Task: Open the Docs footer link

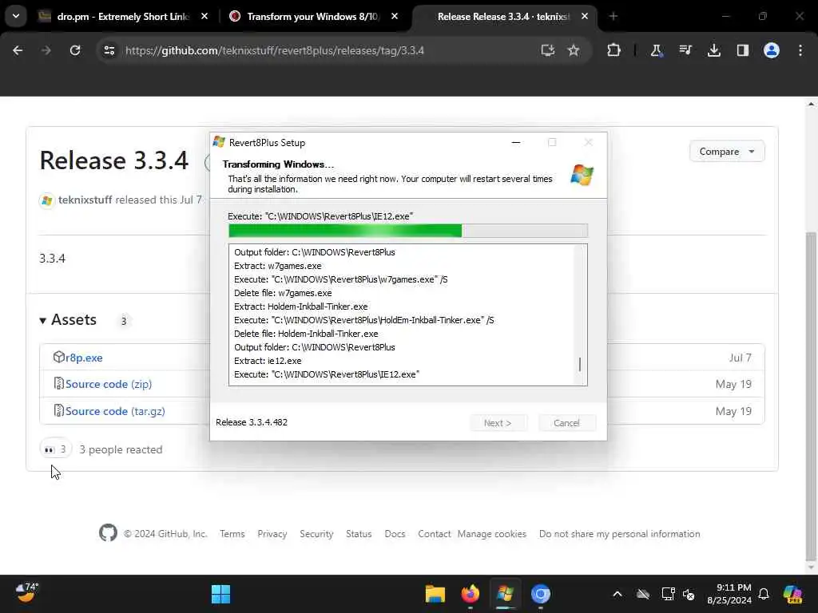Action: point(395,534)
